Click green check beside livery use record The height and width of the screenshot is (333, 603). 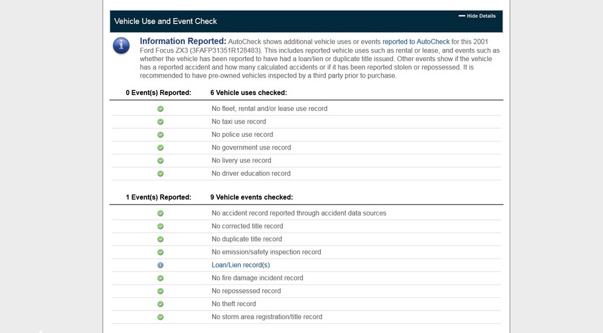pyautogui.click(x=161, y=161)
